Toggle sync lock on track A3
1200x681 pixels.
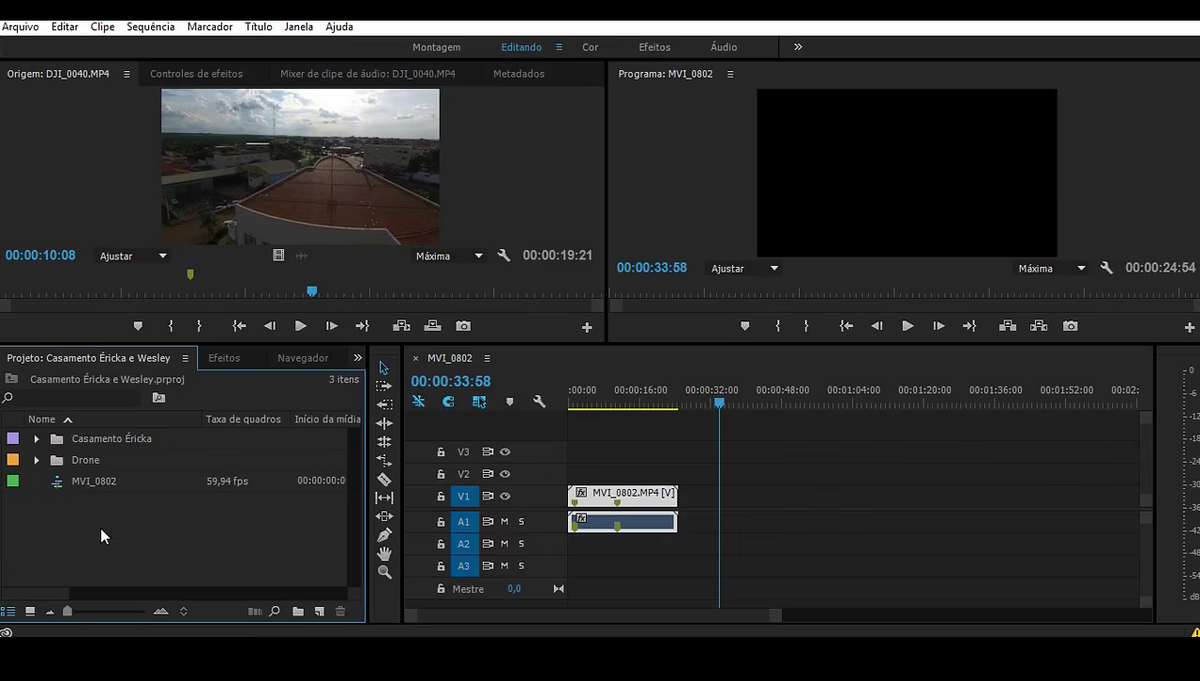(487, 566)
